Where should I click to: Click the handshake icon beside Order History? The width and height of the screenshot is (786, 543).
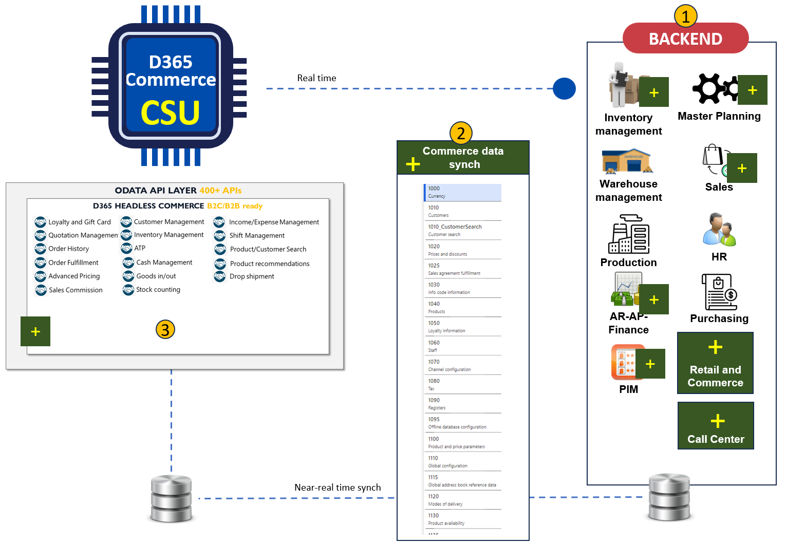(x=41, y=249)
